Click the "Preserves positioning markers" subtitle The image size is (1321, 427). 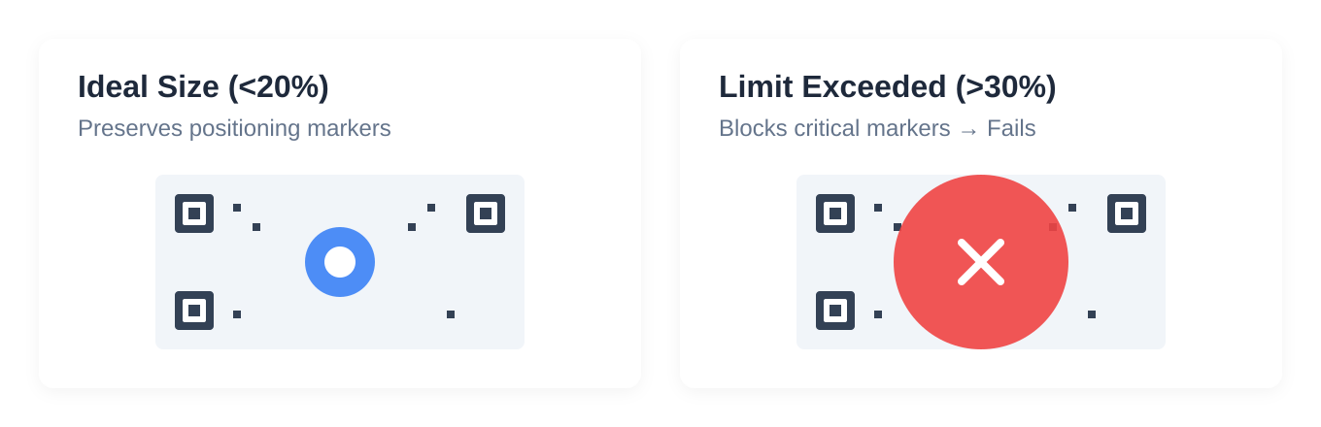click(x=234, y=128)
